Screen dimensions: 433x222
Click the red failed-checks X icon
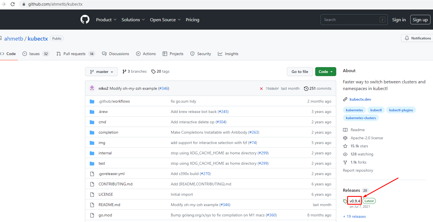point(261,89)
